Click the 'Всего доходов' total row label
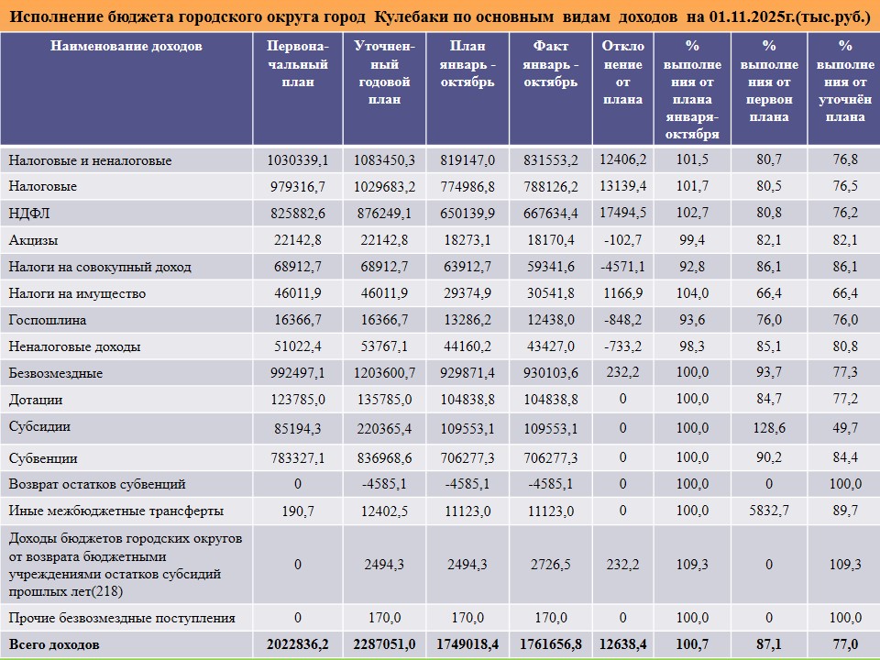Image resolution: width=880 pixels, height=660 pixels. [54, 644]
